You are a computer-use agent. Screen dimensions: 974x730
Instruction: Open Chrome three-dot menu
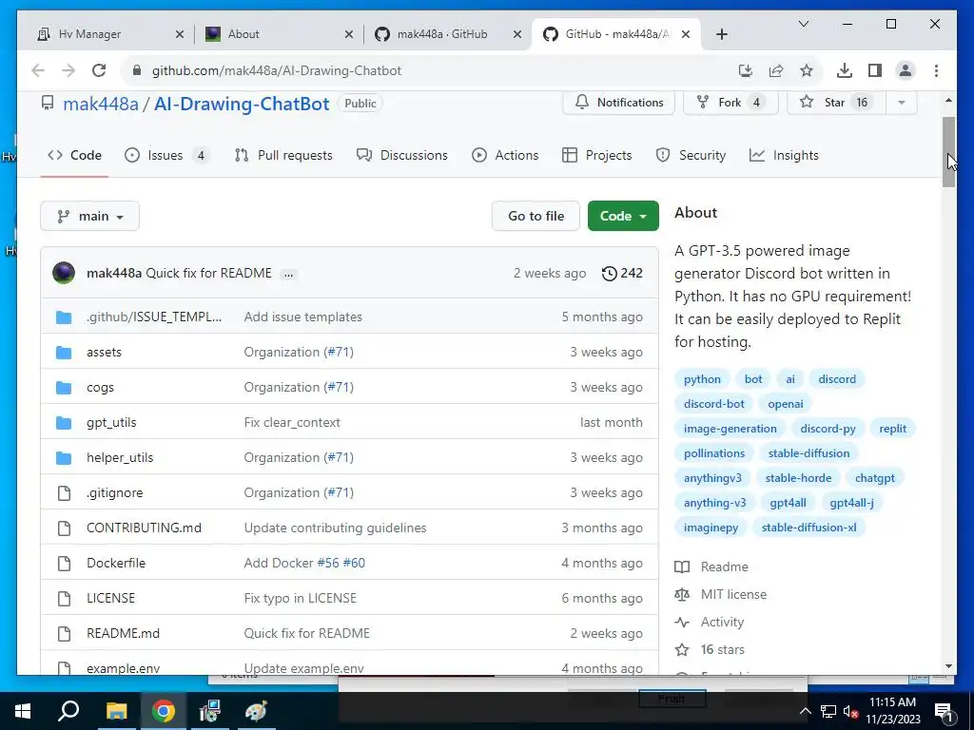[936, 70]
